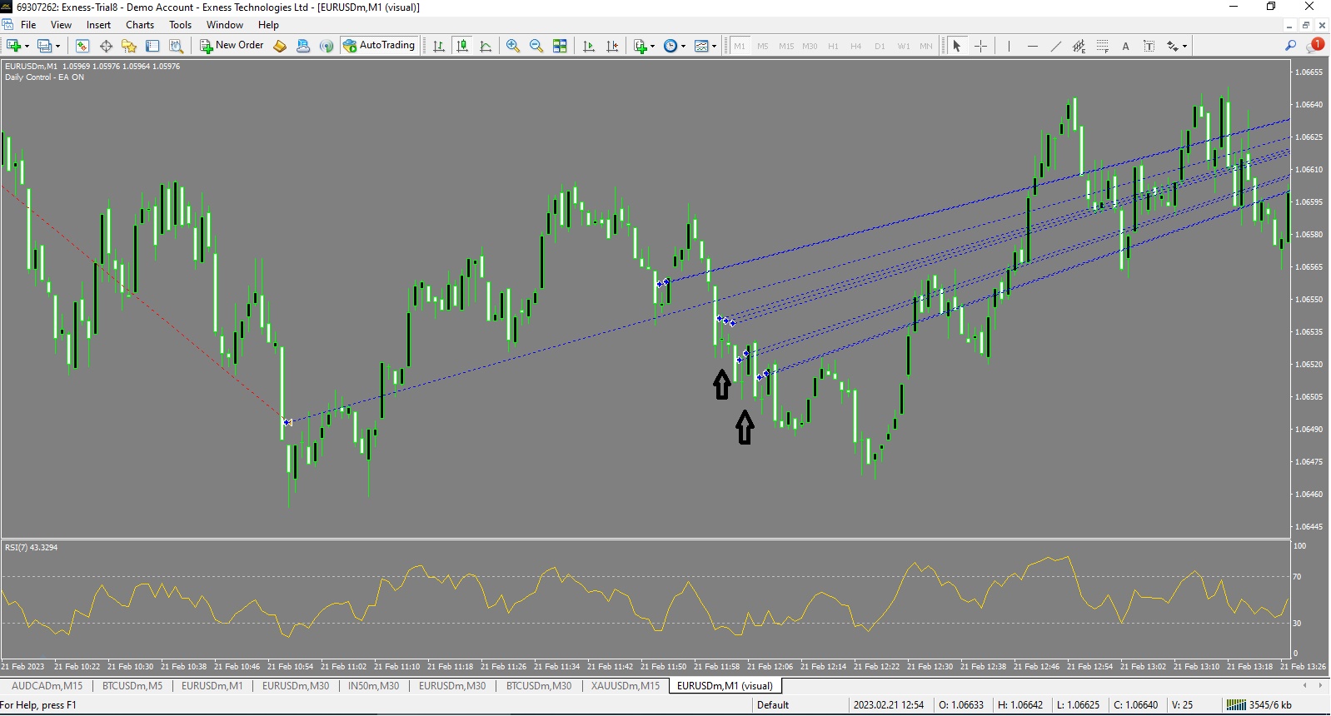Select the Crosshair cursor tool
Image resolution: width=1331 pixels, height=716 pixels.
[981, 46]
